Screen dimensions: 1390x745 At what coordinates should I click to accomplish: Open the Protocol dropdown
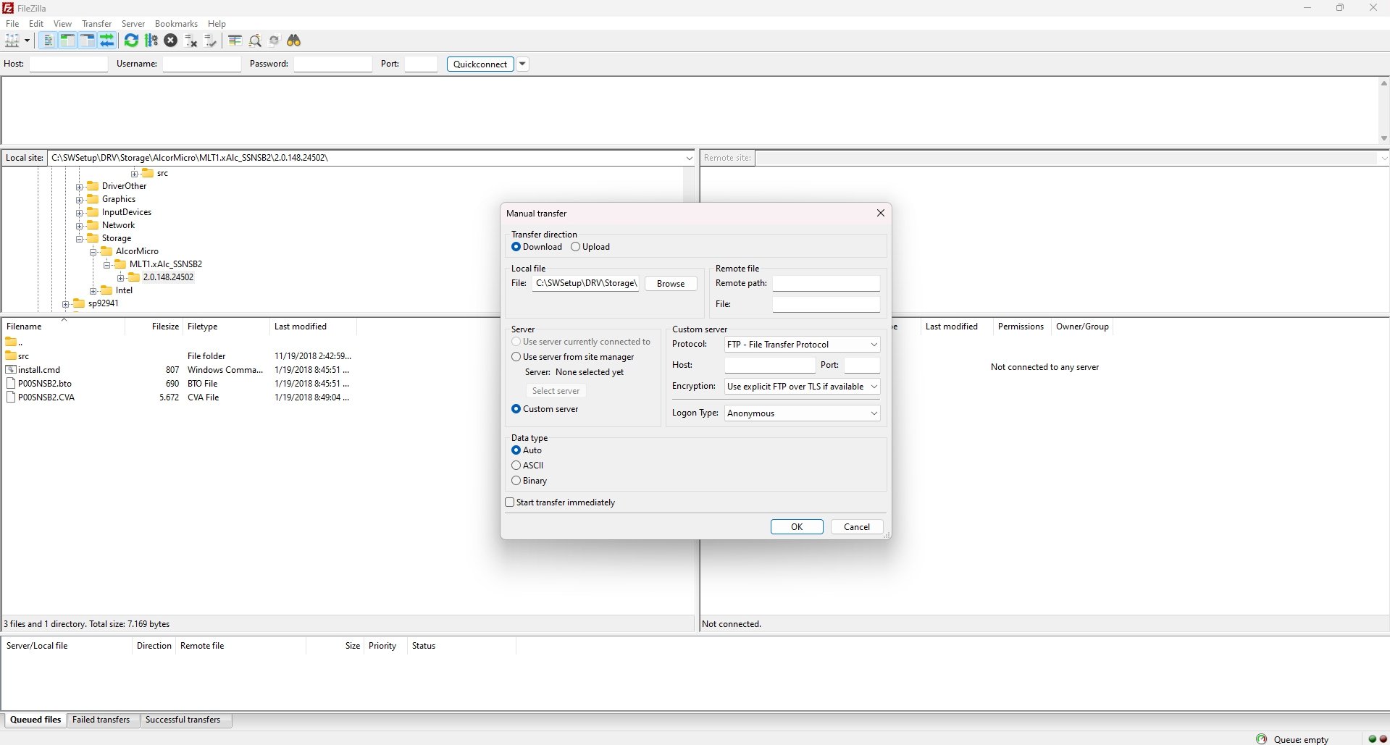pos(802,345)
